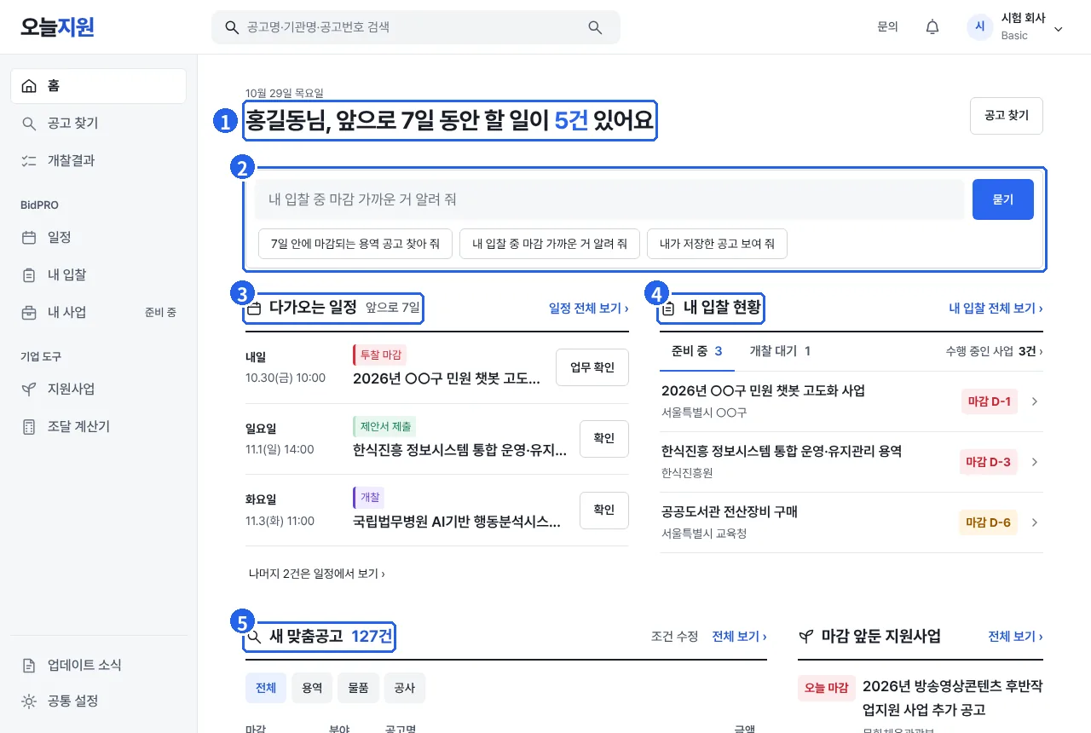Image resolution: width=1091 pixels, height=733 pixels.
Task: Open 공고 찾기 in the sidebar
Action: click(x=99, y=124)
